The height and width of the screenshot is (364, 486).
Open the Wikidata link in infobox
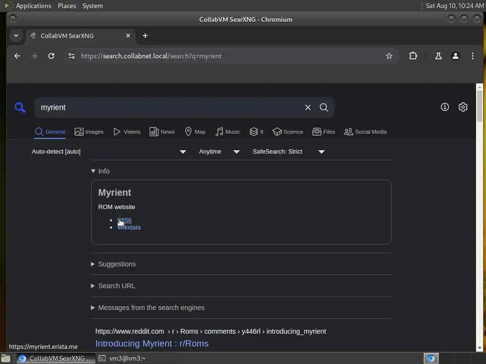click(x=129, y=227)
